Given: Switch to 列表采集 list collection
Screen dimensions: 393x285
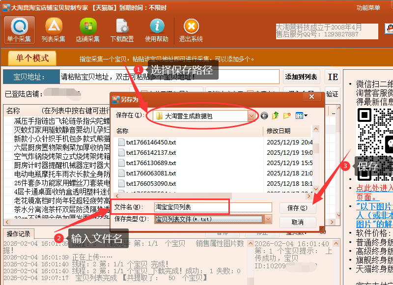Looking at the screenshot, I should coord(54,29).
